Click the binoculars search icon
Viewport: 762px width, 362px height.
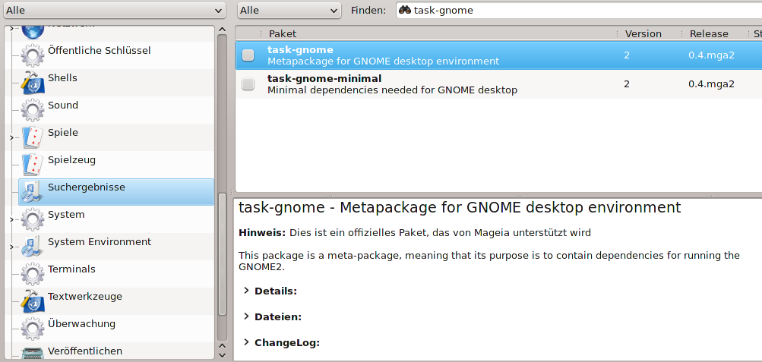point(405,10)
